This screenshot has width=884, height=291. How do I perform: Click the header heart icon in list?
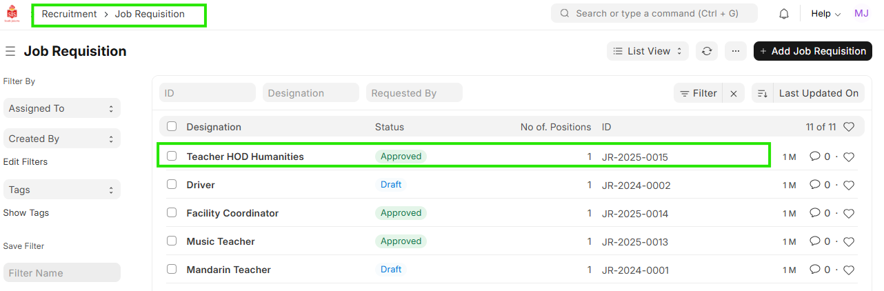pos(849,127)
